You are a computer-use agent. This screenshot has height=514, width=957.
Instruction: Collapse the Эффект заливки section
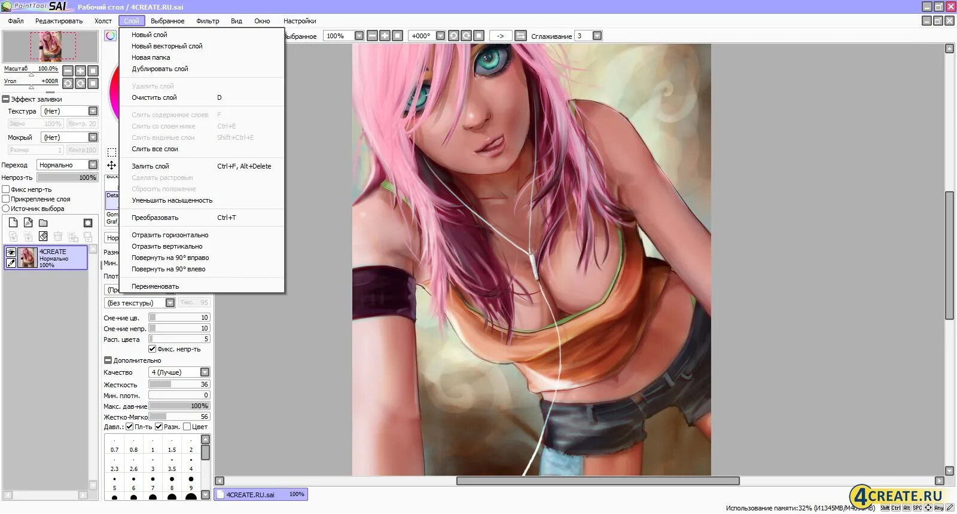pyautogui.click(x=6, y=99)
